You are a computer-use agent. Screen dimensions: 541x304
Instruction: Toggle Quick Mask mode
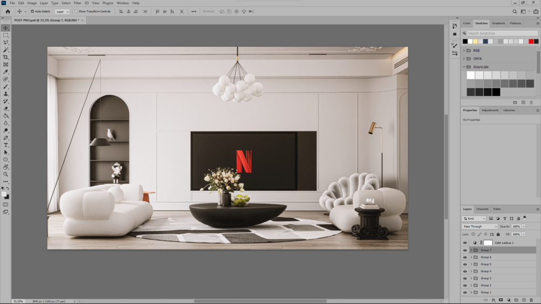(x=5, y=204)
